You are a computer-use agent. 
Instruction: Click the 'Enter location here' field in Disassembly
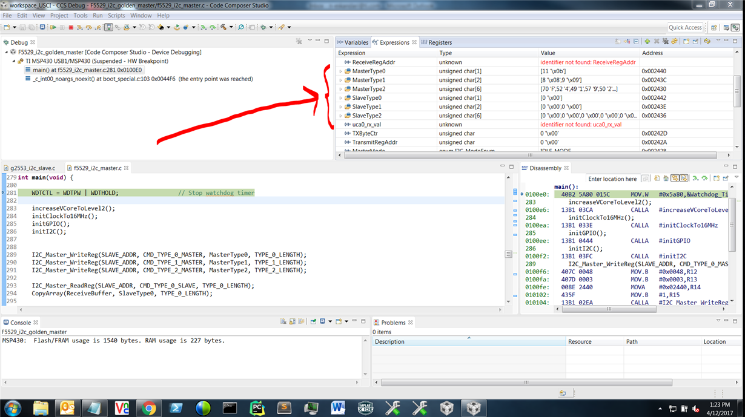point(612,179)
